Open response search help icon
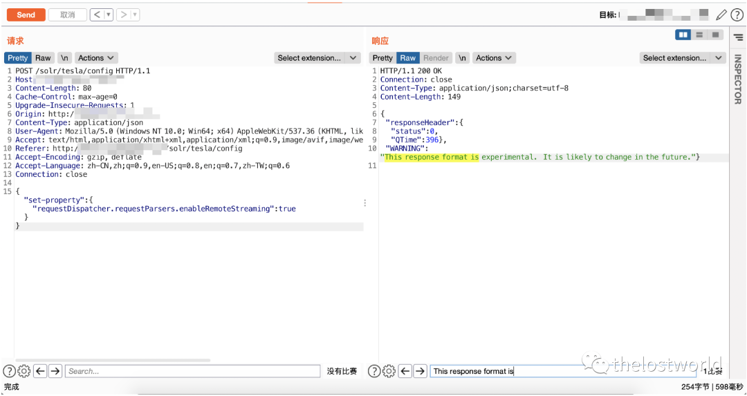Viewport: 747px width, 396px height. (374, 371)
